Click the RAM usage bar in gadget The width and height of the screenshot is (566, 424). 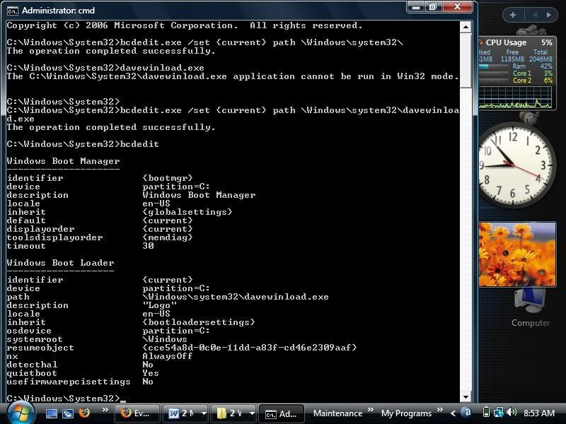(x=494, y=66)
